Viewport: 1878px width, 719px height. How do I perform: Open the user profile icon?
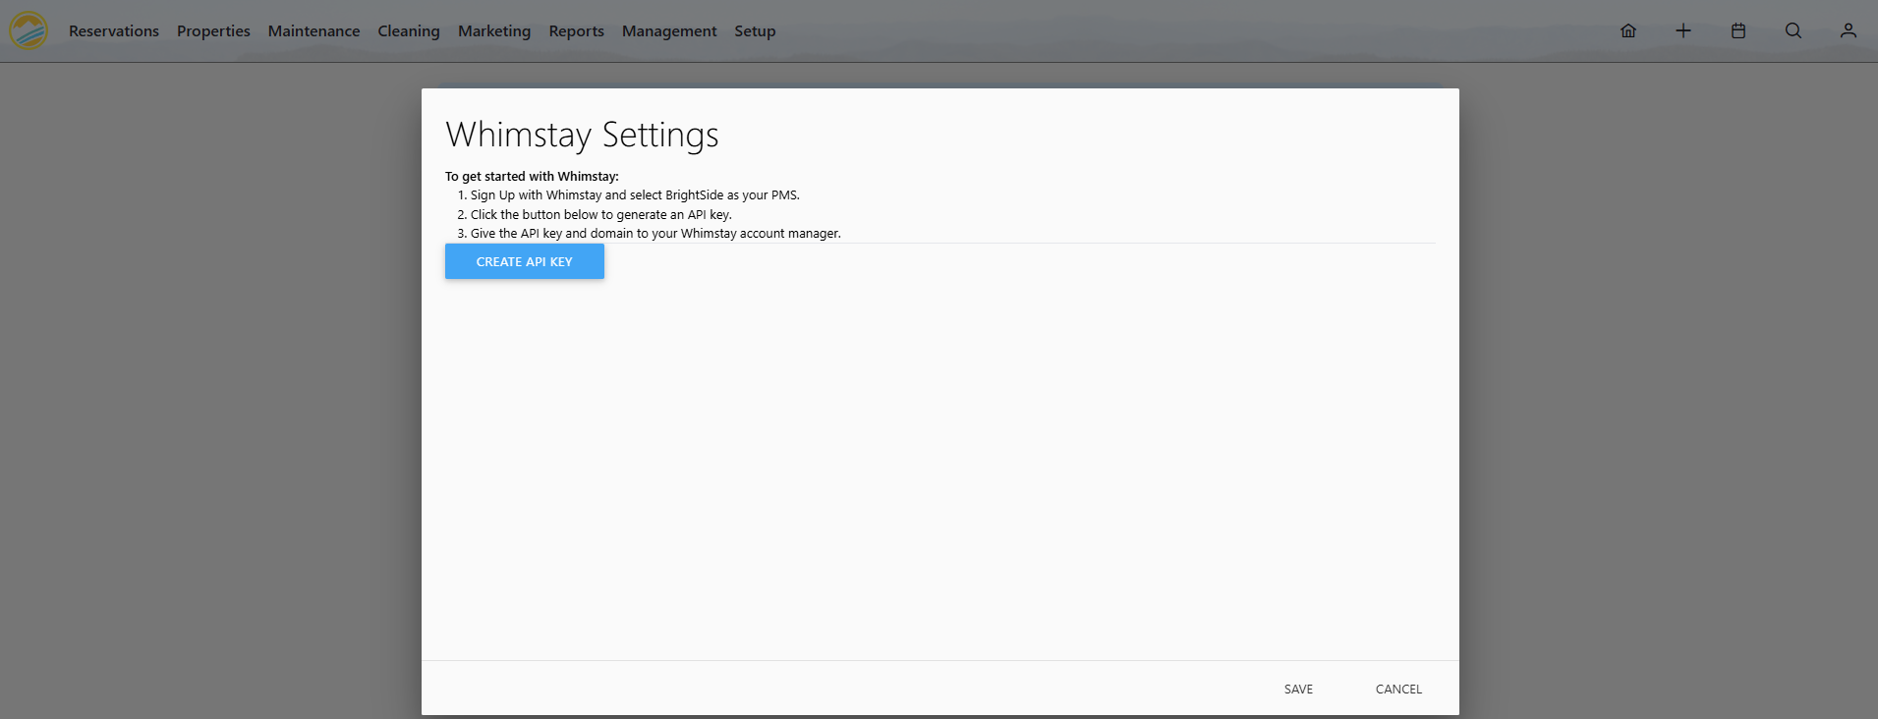click(x=1849, y=30)
